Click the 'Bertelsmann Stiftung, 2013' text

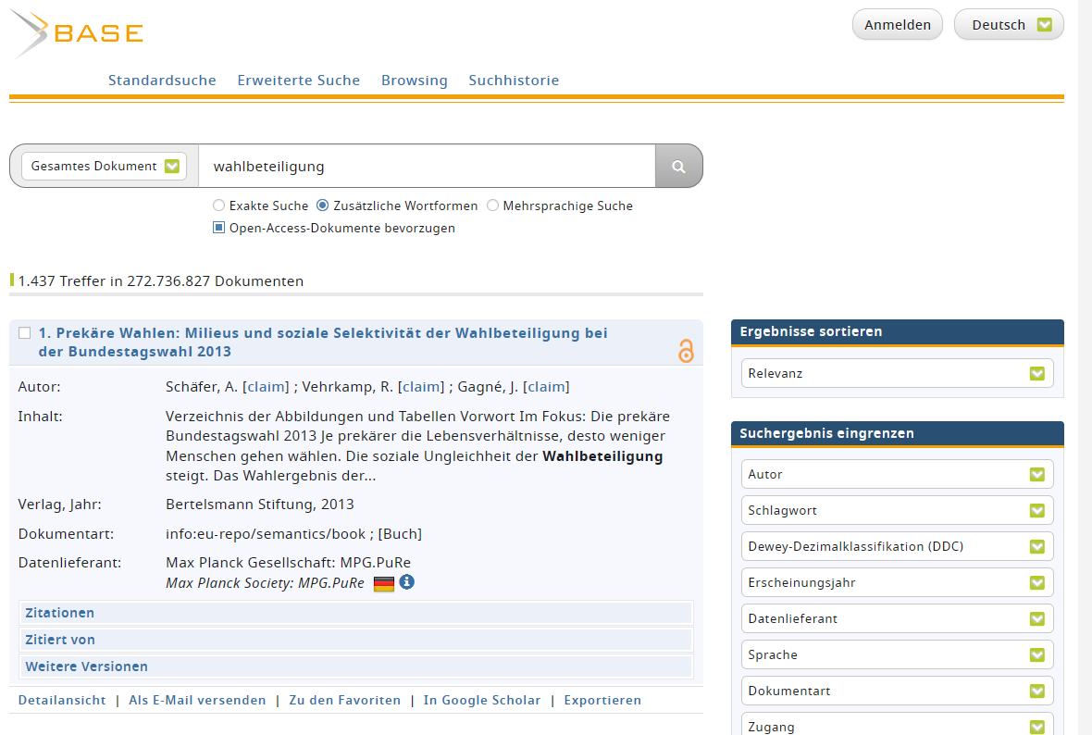point(260,505)
